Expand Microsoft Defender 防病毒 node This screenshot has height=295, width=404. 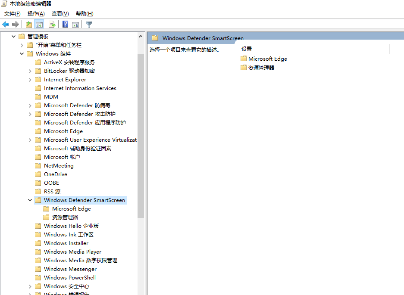tap(30, 106)
